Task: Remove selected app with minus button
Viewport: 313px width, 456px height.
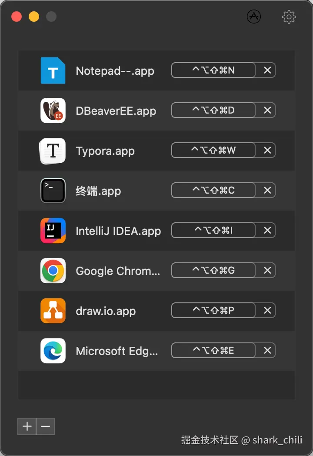Action: pos(45,426)
